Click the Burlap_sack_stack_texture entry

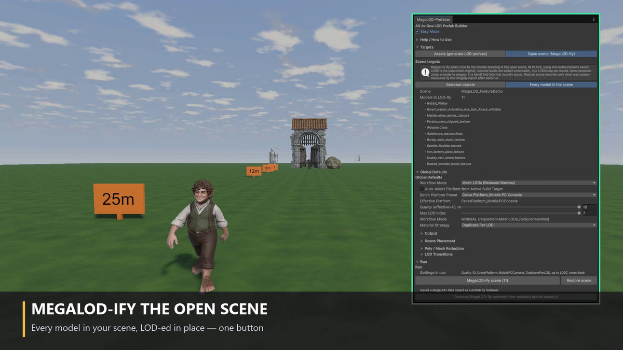point(444,139)
